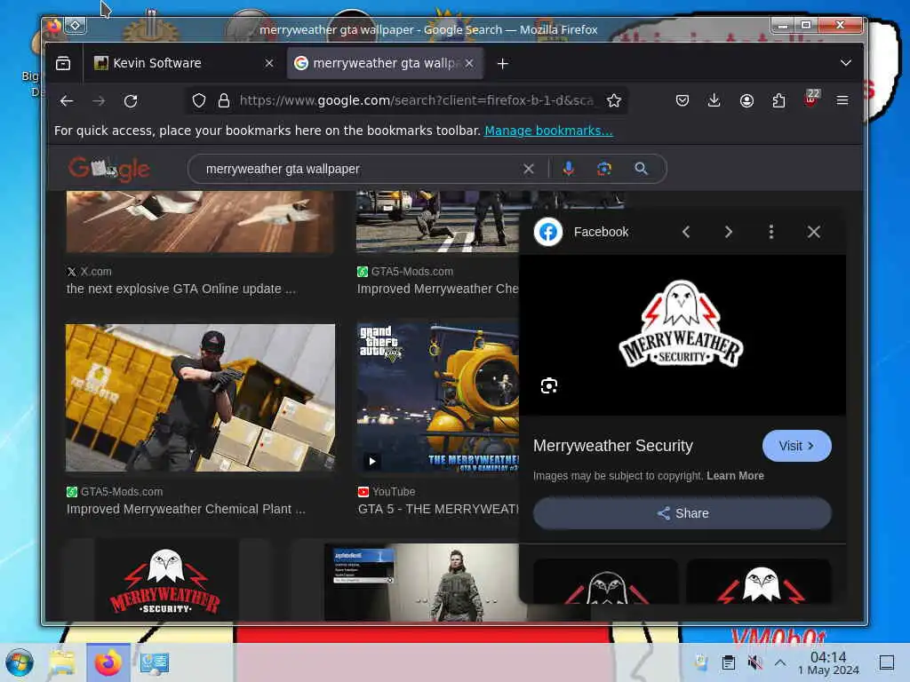910x682 pixels.
Task: Show site security padlock info
Action: [223, 101]
